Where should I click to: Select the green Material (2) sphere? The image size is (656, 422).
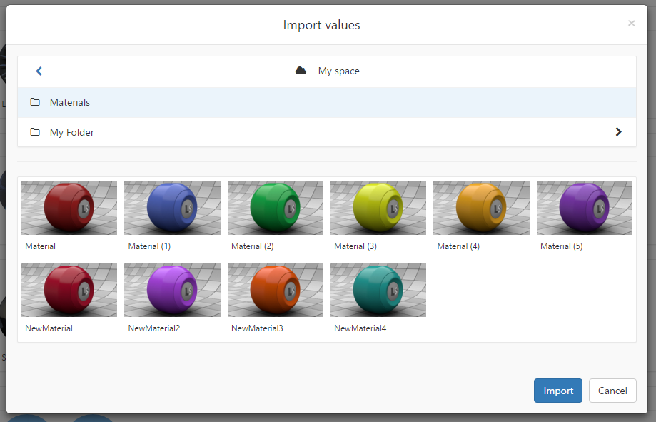click(x=275, y=207)
